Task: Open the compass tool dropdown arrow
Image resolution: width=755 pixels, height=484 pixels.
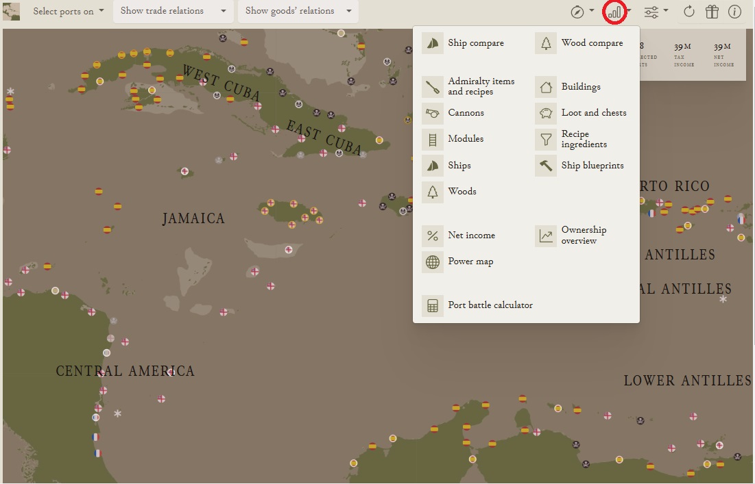Action: click(x=582, y=11)
